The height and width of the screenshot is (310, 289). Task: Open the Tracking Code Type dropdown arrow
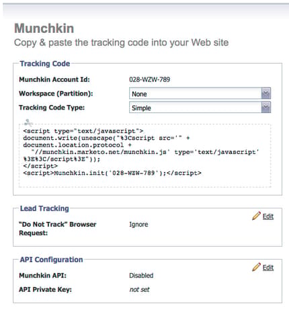click(x=266, y=108)
